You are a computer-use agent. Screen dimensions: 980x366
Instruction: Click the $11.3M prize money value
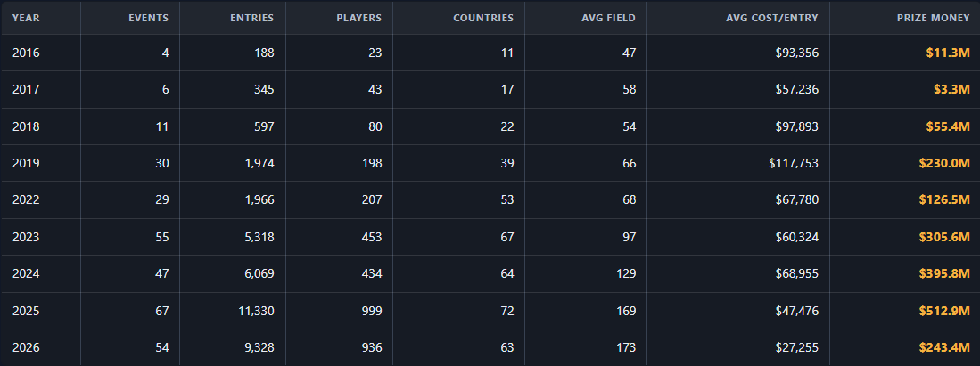coord(948,53)
